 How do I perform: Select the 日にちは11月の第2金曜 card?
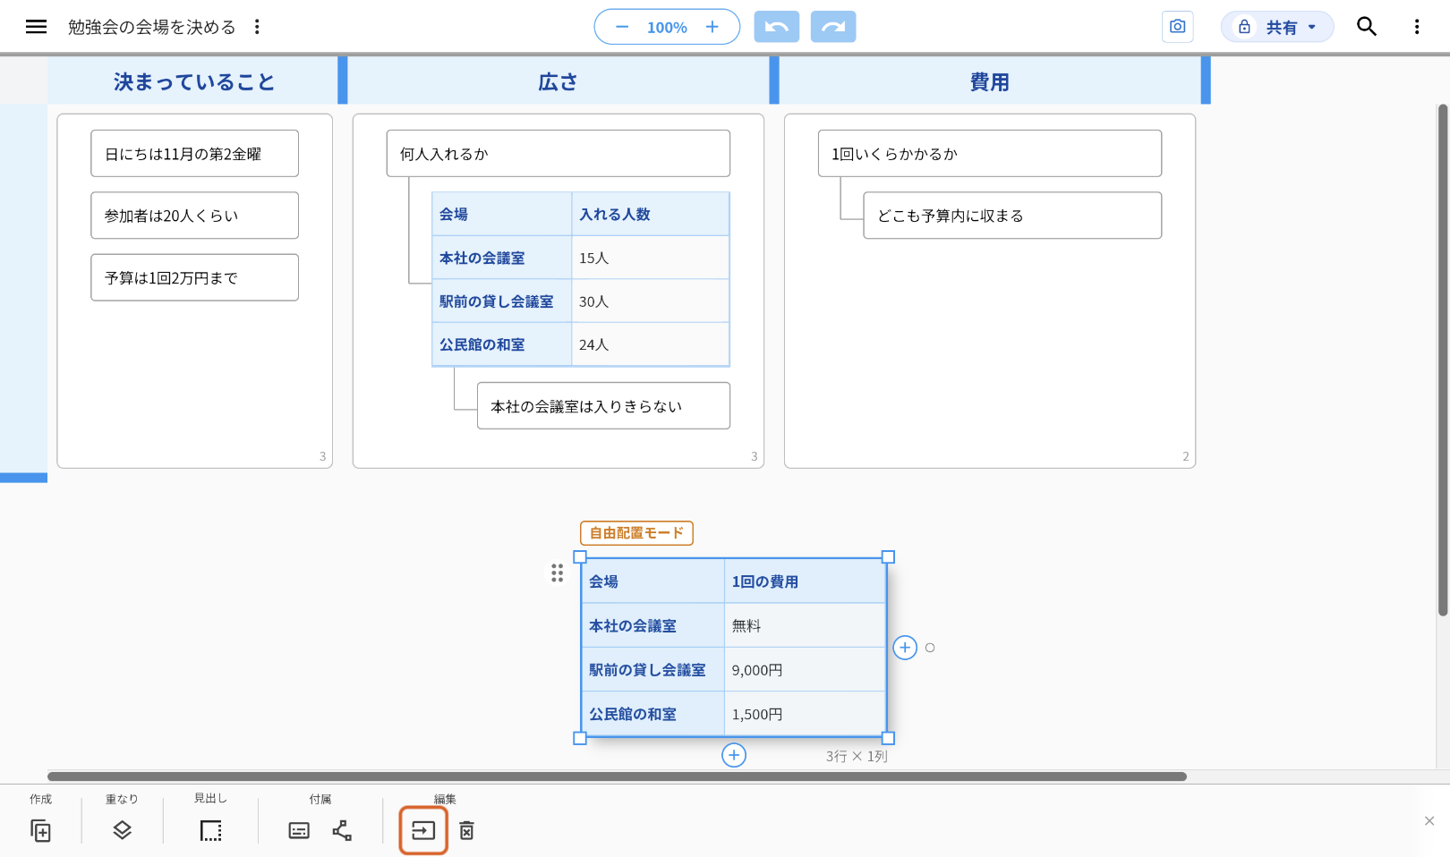point(194,154)
